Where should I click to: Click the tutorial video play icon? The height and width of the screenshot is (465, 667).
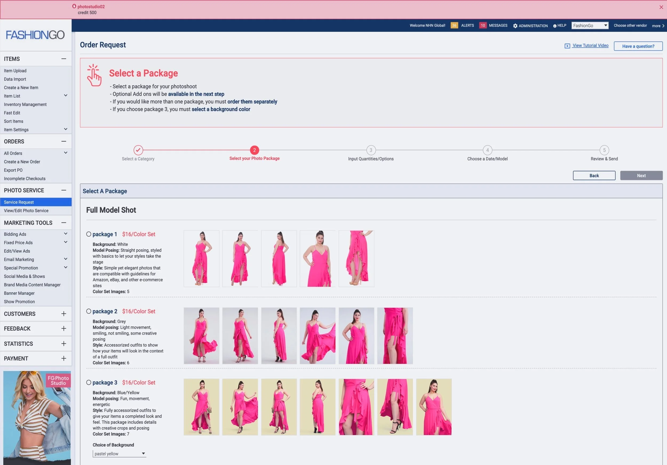[567, 46]
